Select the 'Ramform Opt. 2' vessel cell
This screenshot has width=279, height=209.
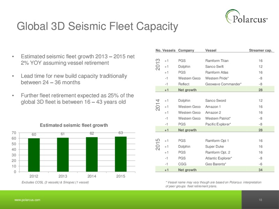[218, 152]
